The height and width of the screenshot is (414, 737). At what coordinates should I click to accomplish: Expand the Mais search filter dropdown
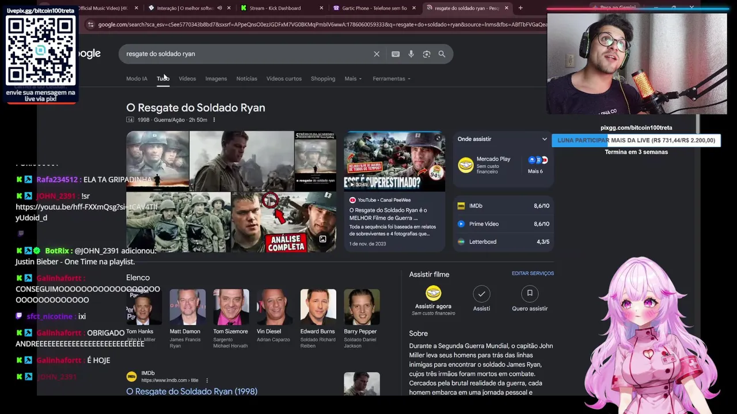(x=353, y=79)
